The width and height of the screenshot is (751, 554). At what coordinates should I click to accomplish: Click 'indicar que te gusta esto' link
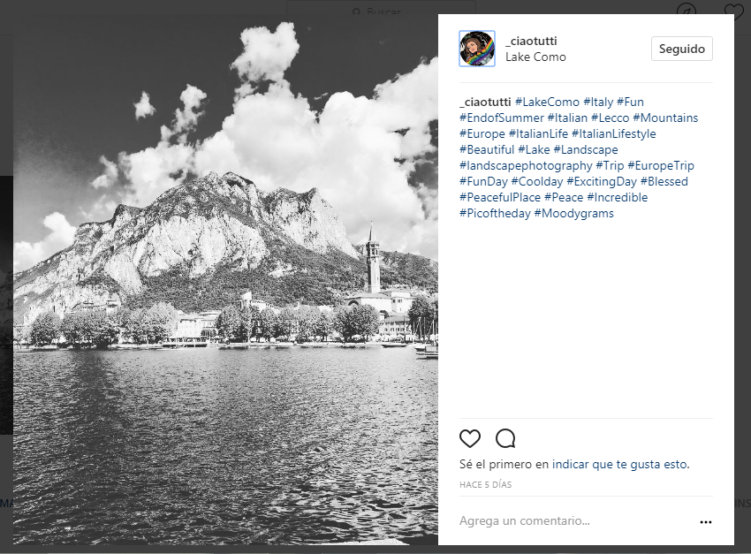click(620, 464)
